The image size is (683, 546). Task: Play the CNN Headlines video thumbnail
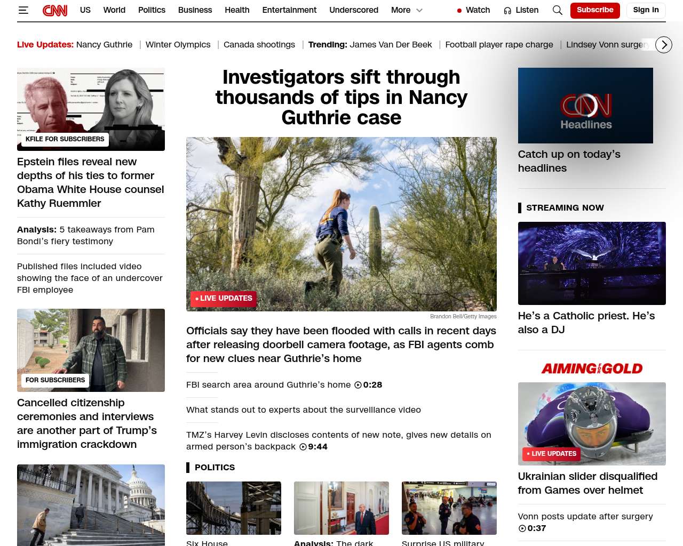pyautogui.click(x=585, y=106)
